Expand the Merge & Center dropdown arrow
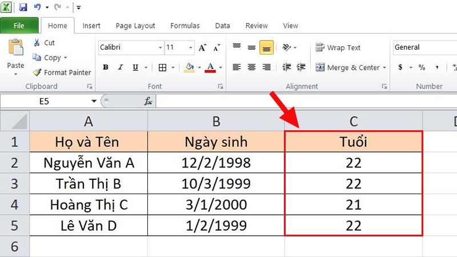This screenshot has height=257, width=457. tap(384, 67)
